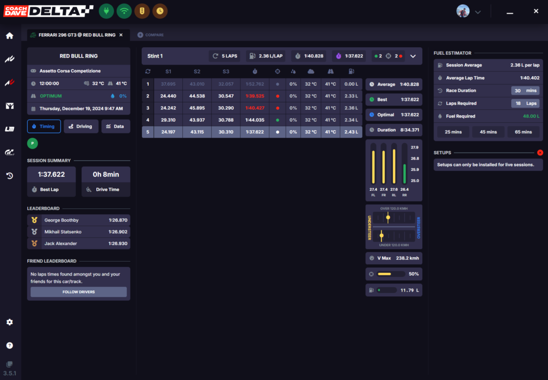Screen dimensions: 548x380
Task: Expand the Stint 1 chevron
Action: pyautogui.click(x=413, y=56)
